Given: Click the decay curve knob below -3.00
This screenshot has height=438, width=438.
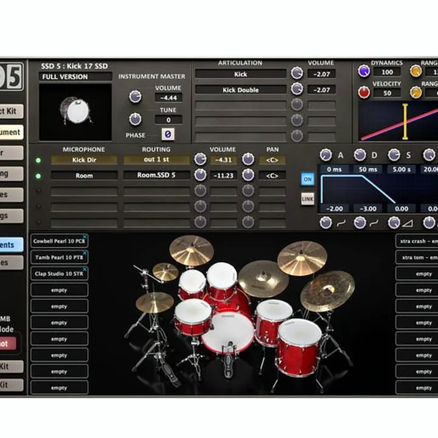Looking at the screenshot, I should coord(360,223).
